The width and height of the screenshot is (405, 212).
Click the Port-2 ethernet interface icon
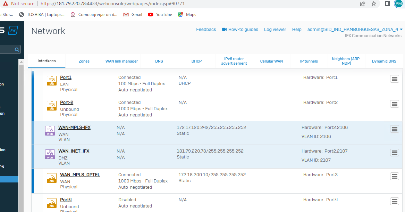pyautogui.click(x=52, y=106)
